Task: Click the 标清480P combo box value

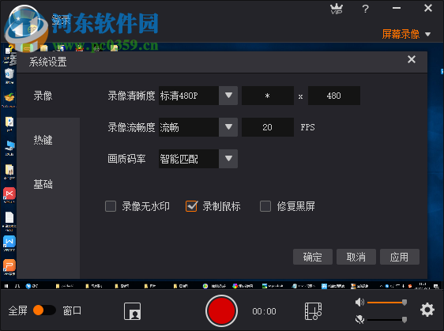Action: (x=189, y=96)
